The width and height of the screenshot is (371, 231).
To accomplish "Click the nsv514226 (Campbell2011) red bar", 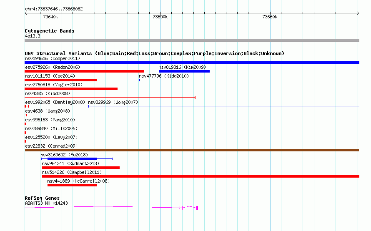I will coord(201,176).
